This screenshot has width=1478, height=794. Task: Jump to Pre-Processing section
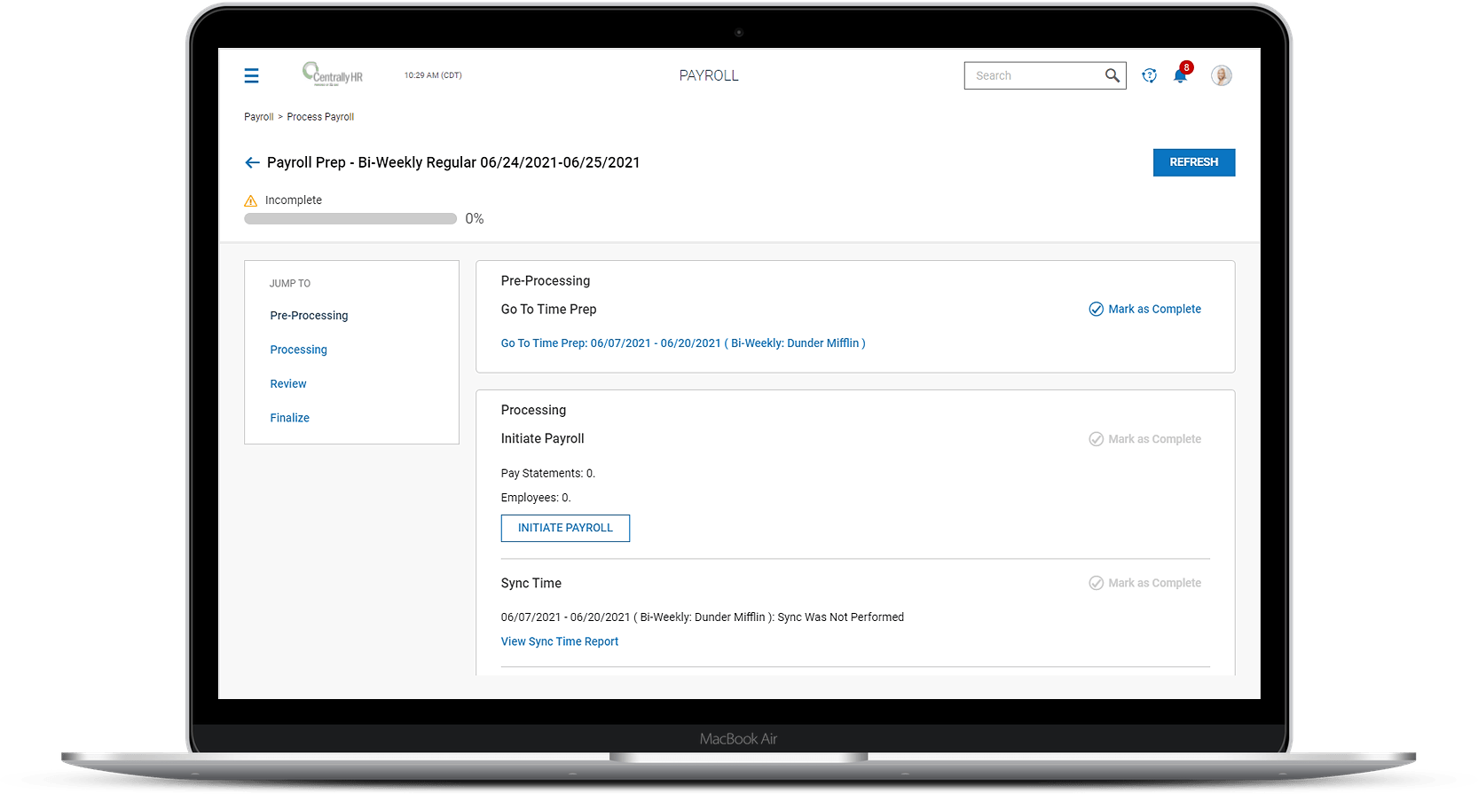[x=309, y=316]
